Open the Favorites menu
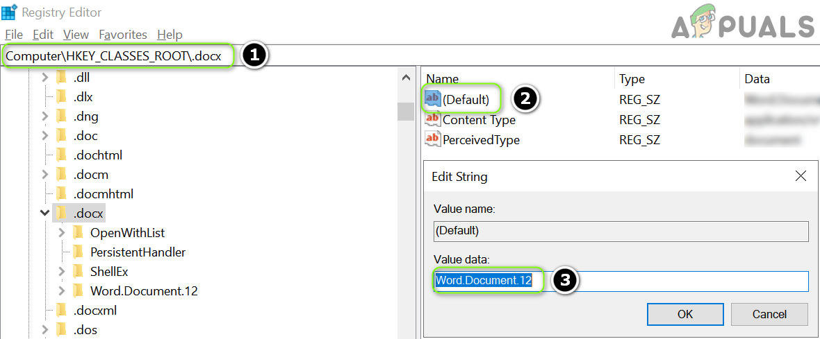Image resolution: width=820 pixels, height=339 pixels. coord(123,35)
